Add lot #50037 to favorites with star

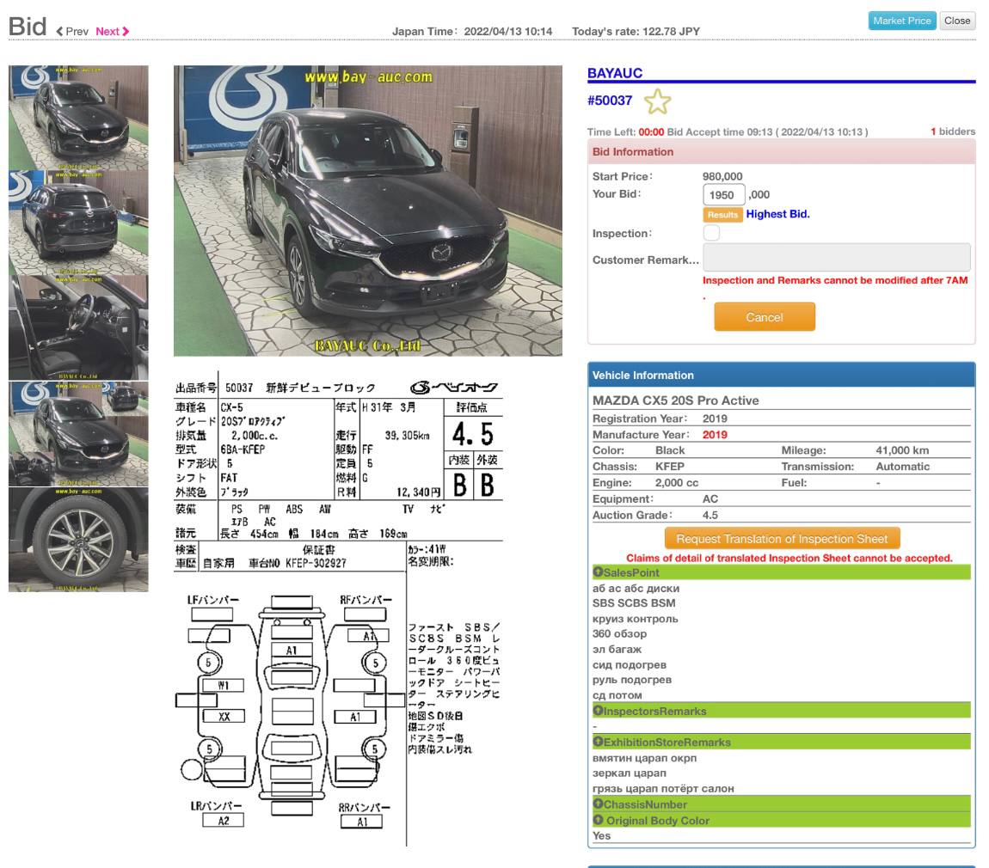coord(657,101)
